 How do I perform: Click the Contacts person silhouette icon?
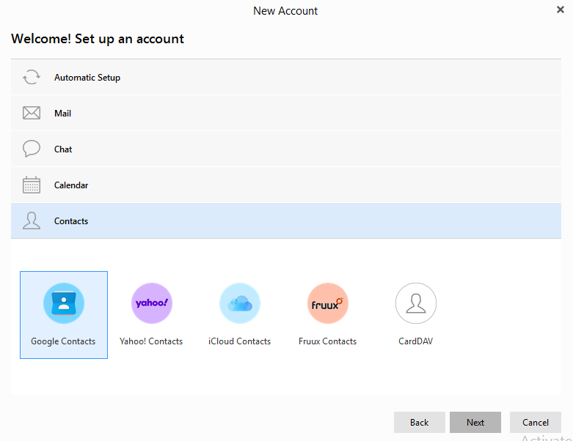tap(32, 221)
